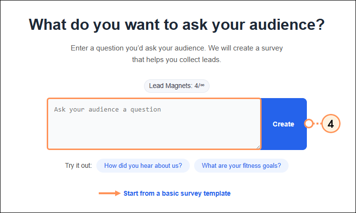The height and width of the screenshot is (213, 356).
Task: Click the small hollow circle marker on Create
Action: tap(308, 124)
